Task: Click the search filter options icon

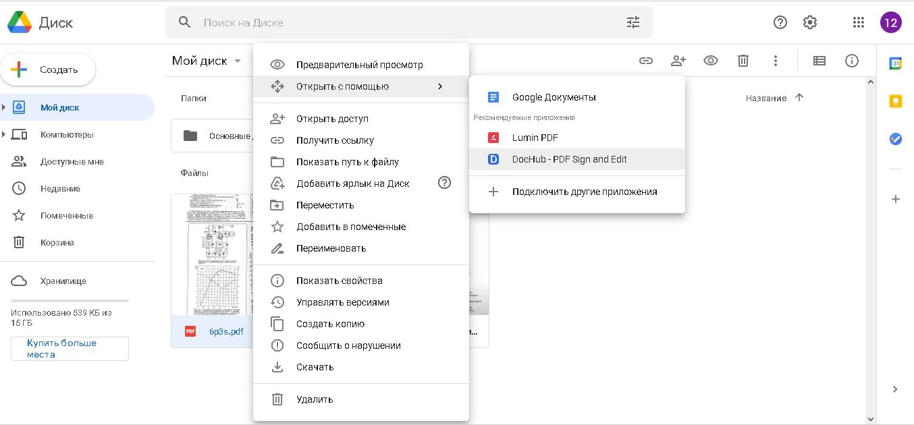Action: (633, 22)
